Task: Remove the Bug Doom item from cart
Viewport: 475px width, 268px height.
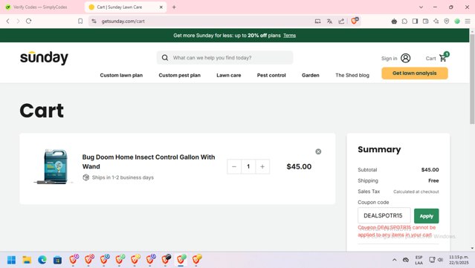Action: coord(318,151)
